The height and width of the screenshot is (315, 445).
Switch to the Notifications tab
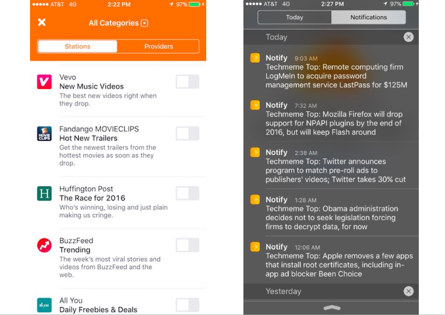point(369,17)
